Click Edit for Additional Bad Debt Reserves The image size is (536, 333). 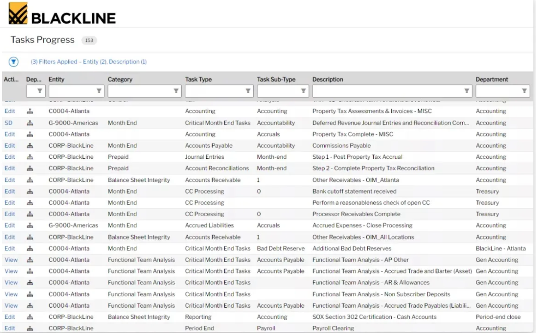[x=9, y=248]
